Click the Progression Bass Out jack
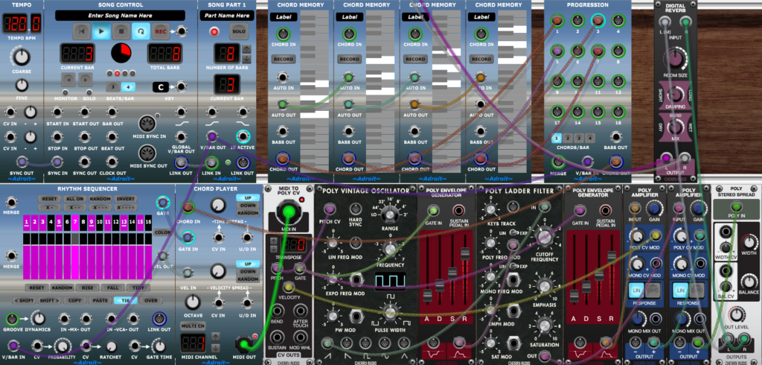This screenshot has height=365, width=762. click(615, 138)
